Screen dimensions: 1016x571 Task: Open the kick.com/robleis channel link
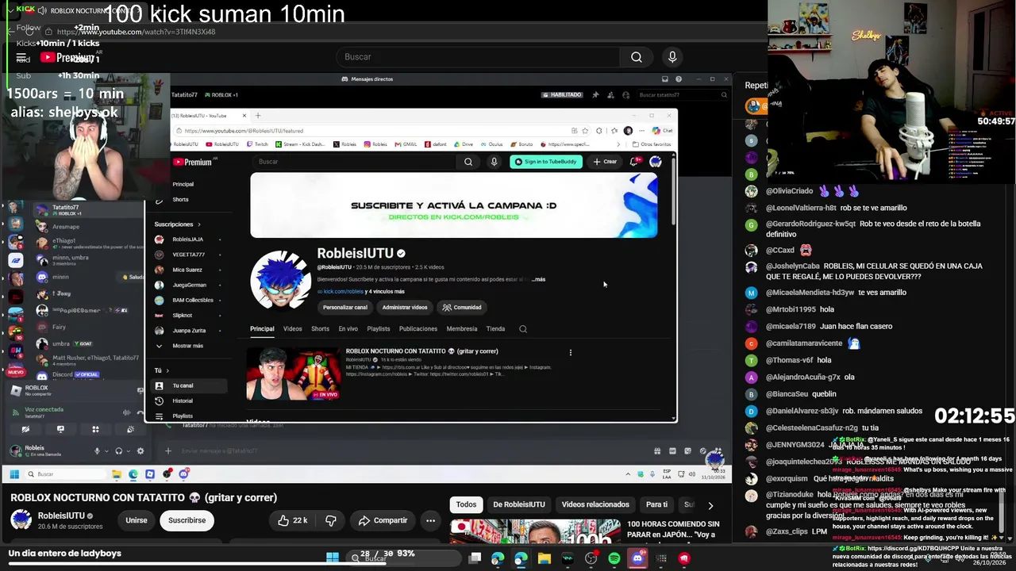point(343,292)
